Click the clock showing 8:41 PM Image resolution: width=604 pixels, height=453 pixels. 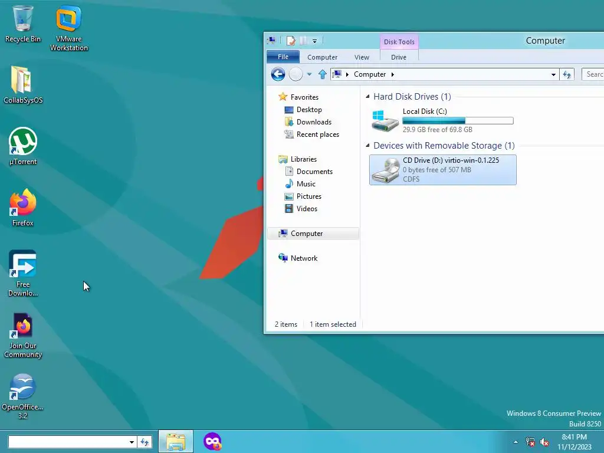[574, 437]
